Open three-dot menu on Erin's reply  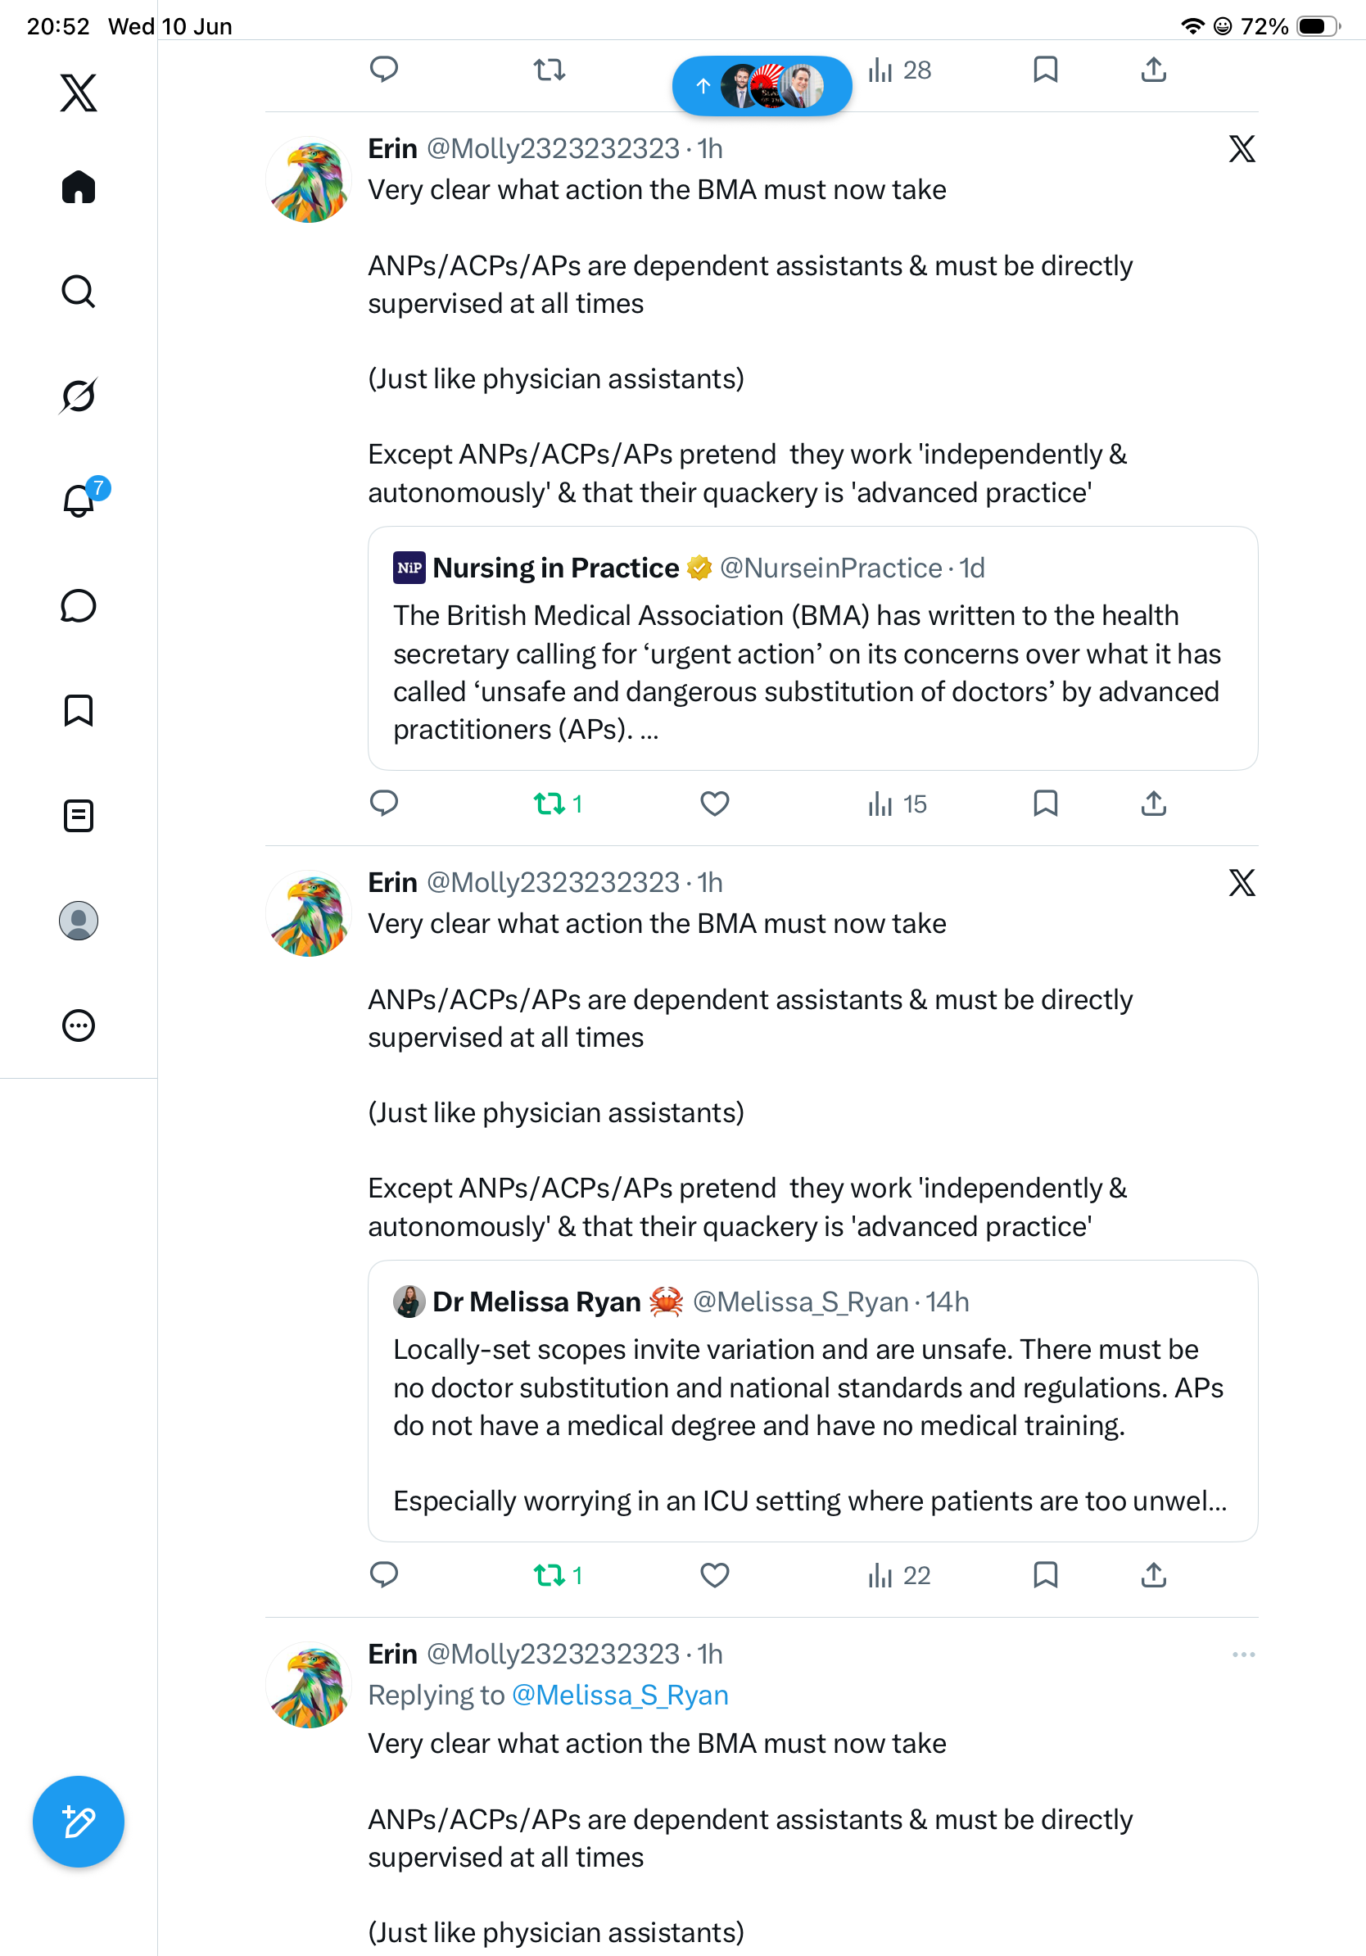click(1243, 1655)
